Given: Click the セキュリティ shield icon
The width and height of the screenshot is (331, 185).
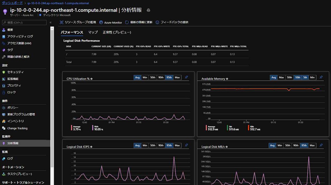Looking at the screenshot, I should pyautogui.click(x=4, y=72).
